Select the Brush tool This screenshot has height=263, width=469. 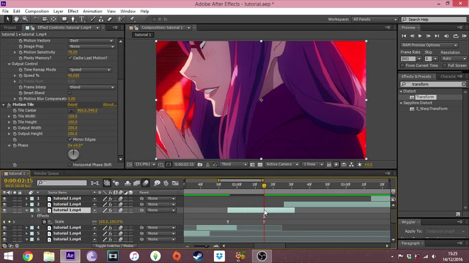[x=92, y=19]
